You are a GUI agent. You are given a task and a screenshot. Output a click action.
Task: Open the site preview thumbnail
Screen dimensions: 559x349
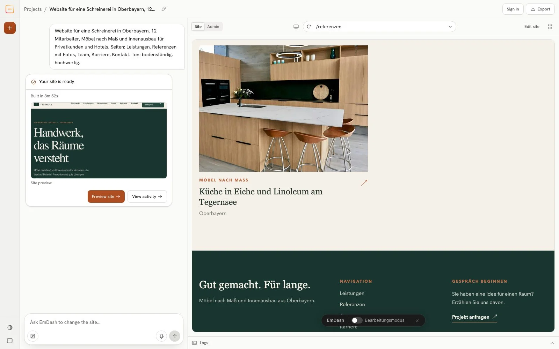(x=99, y=140)
